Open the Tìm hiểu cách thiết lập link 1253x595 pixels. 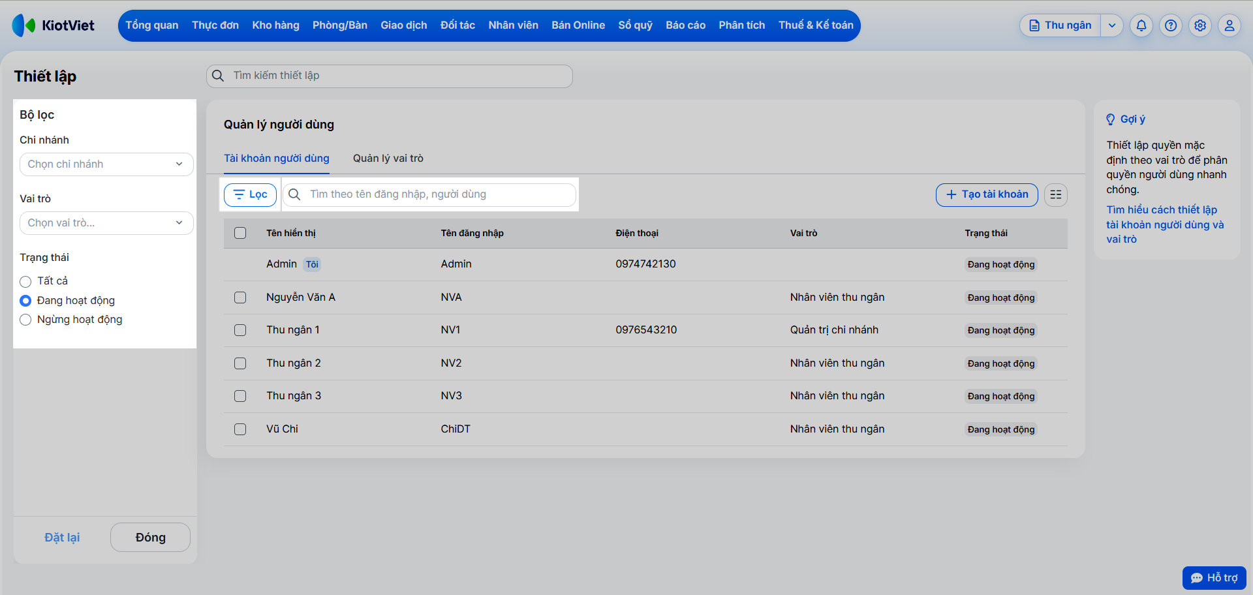(1165, 224)
